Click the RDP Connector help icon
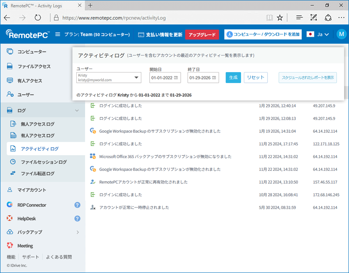 tap(77, 205)
